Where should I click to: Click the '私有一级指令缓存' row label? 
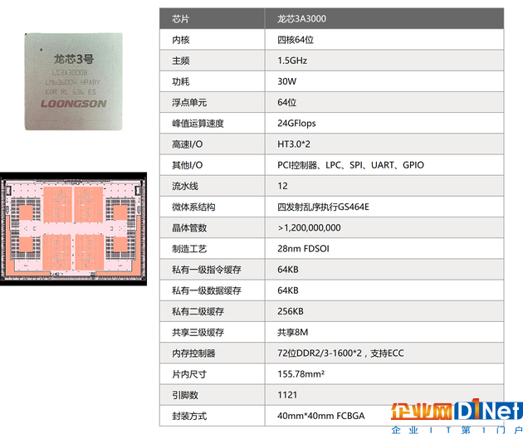coord(207,270)
